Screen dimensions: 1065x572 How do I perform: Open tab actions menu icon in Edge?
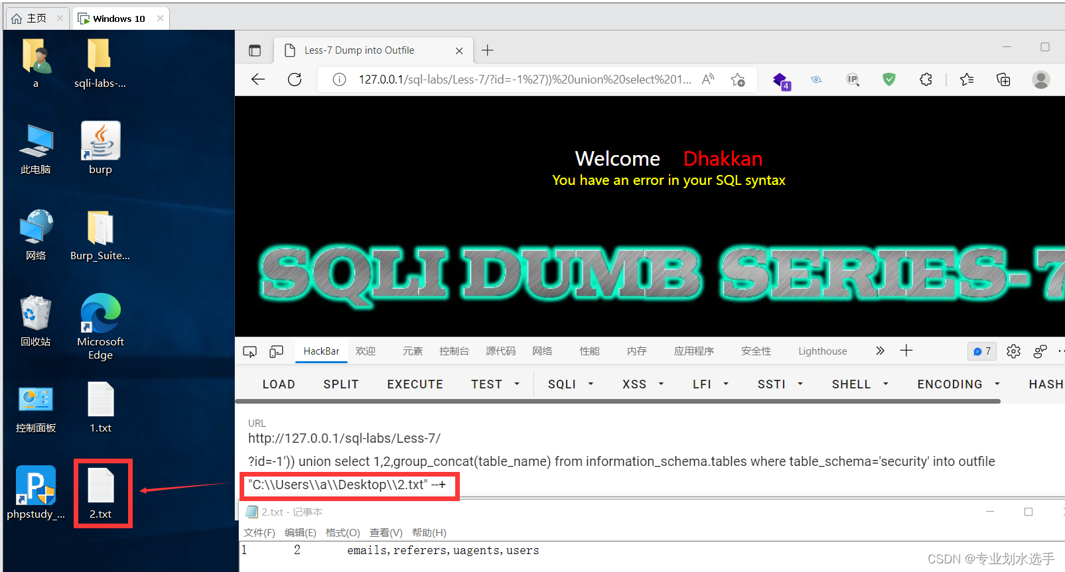pyautogui.click(x=255, y=50)
